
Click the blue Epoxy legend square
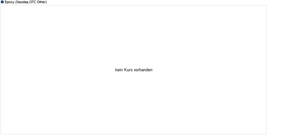[2, 2]
